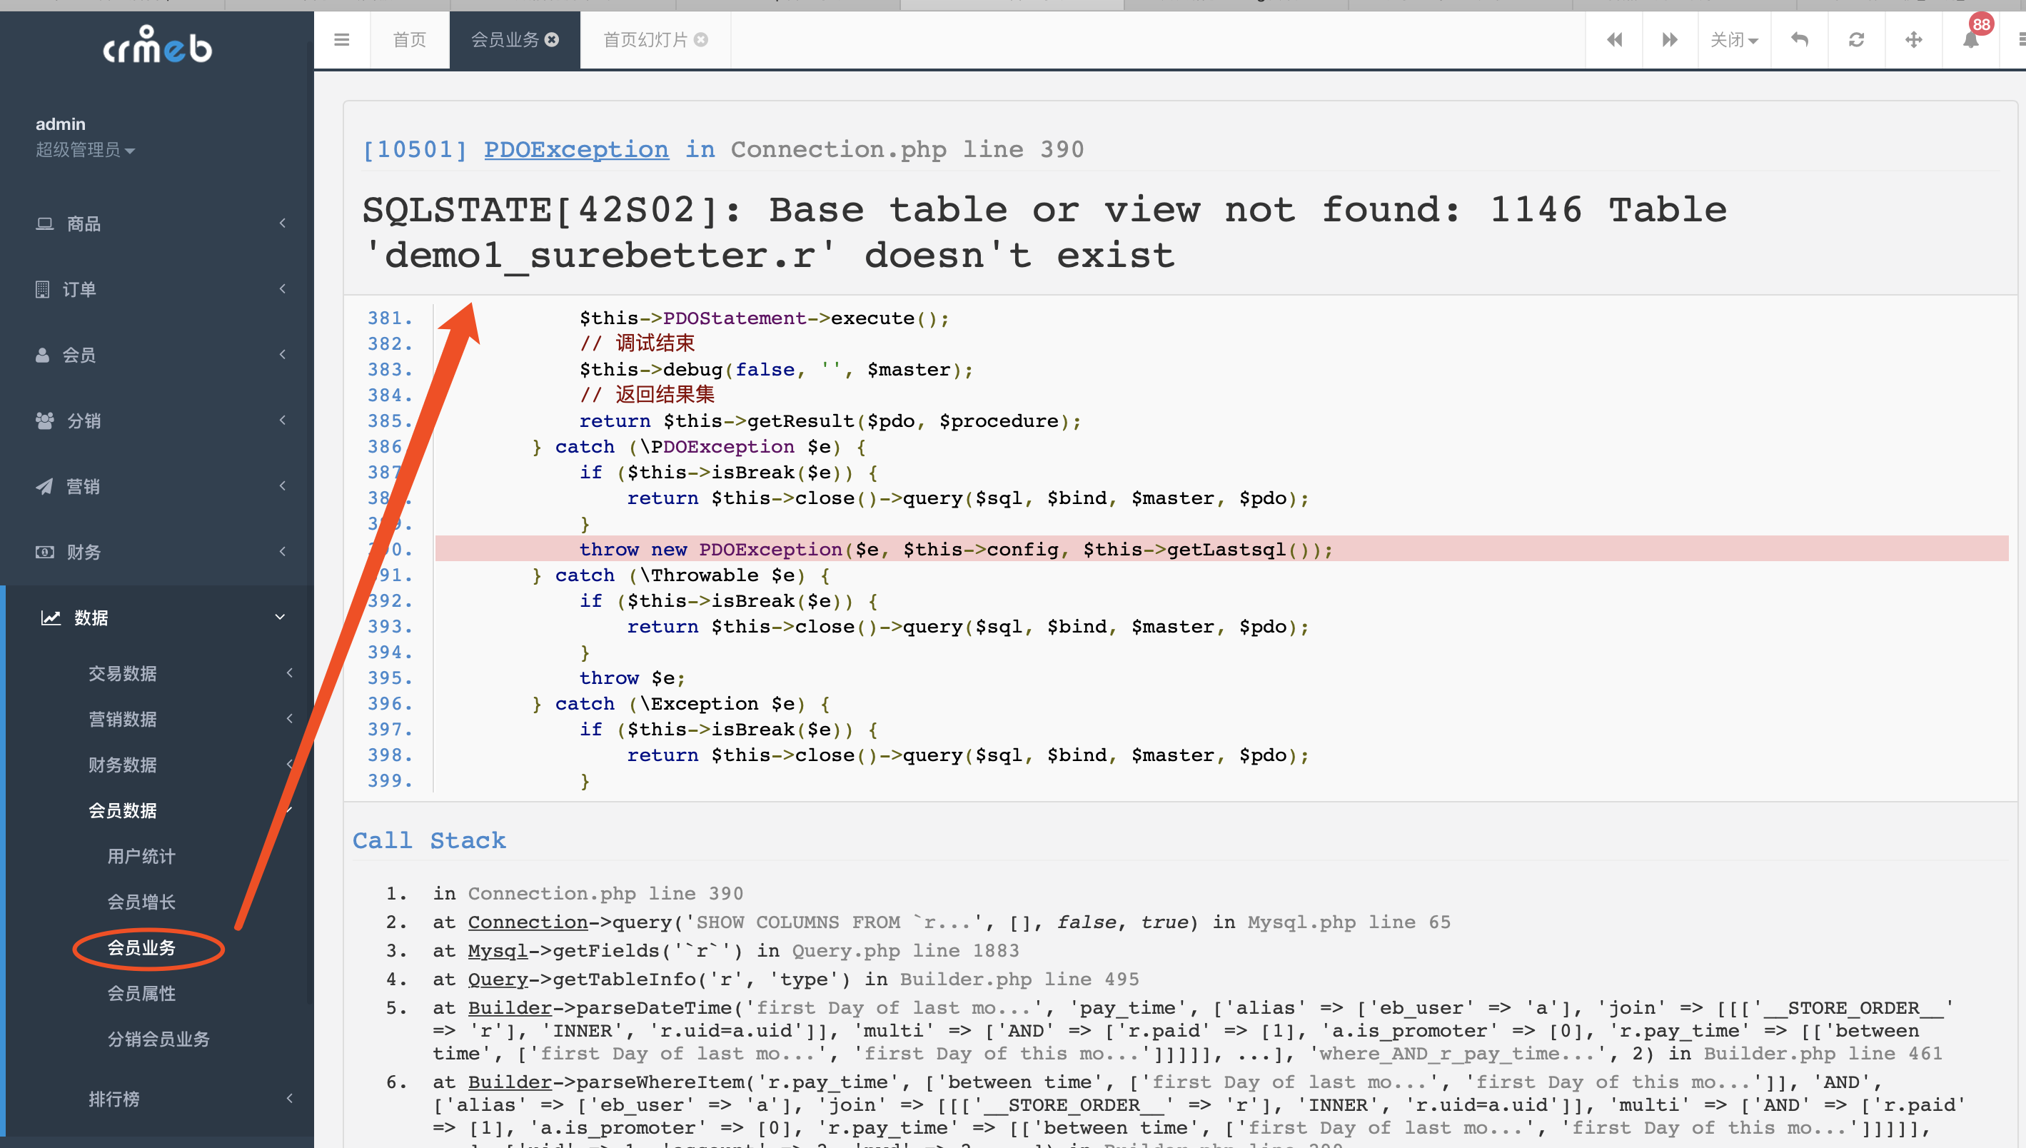Click Query link in call stack line 4

click(498, 980)
